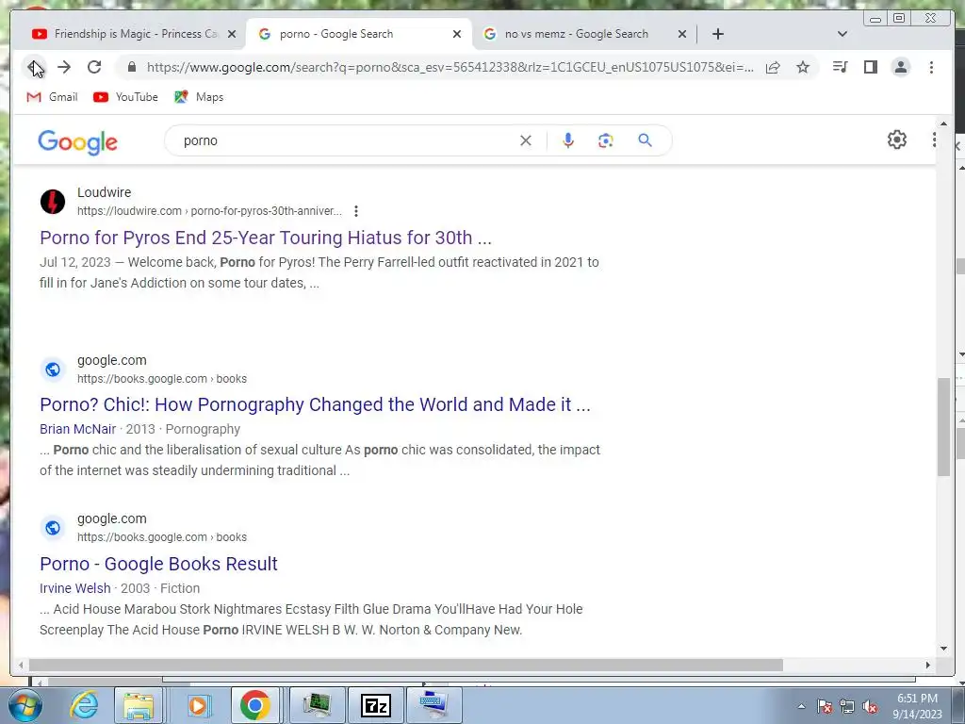
Task: Open the Loudwire result's three-dot options
Action: [355, 211]
